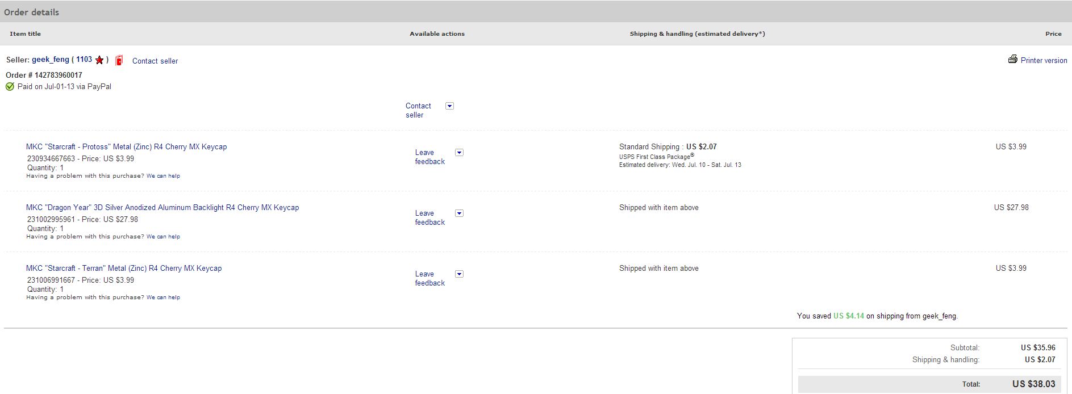Image resolution: width=1072 pixels, height=394 pixels.
Task: Expand dropdown next to Dragon Year Leave feedback
Action: point(459,213)
